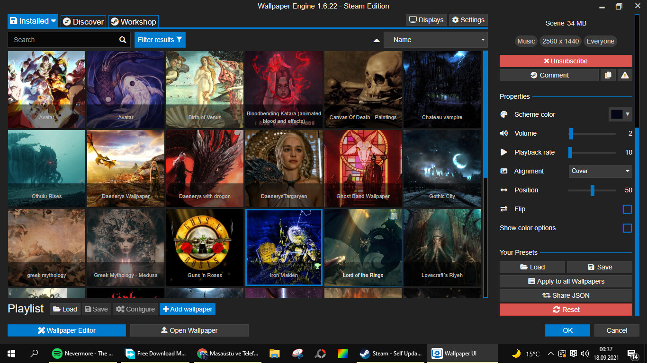The width and height of the screenshot is (647, 363).
Task: Click the copy icon beside Comment
Action: (608, 75)
